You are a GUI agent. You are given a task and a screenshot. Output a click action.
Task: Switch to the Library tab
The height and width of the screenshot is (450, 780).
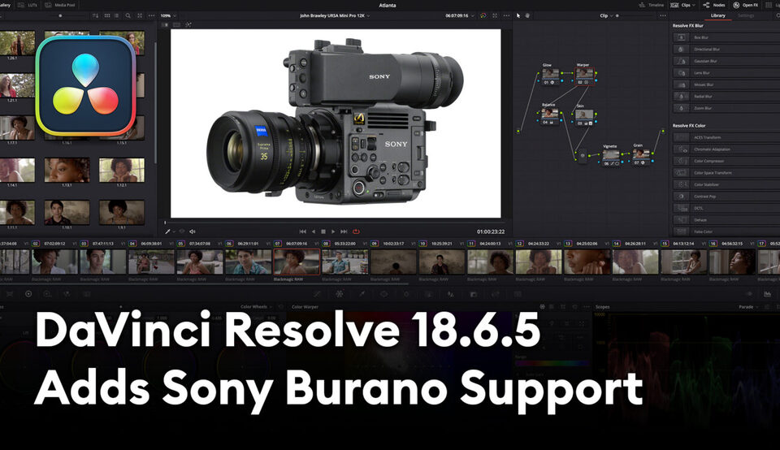pyautogui.click(x=717, y=15)
